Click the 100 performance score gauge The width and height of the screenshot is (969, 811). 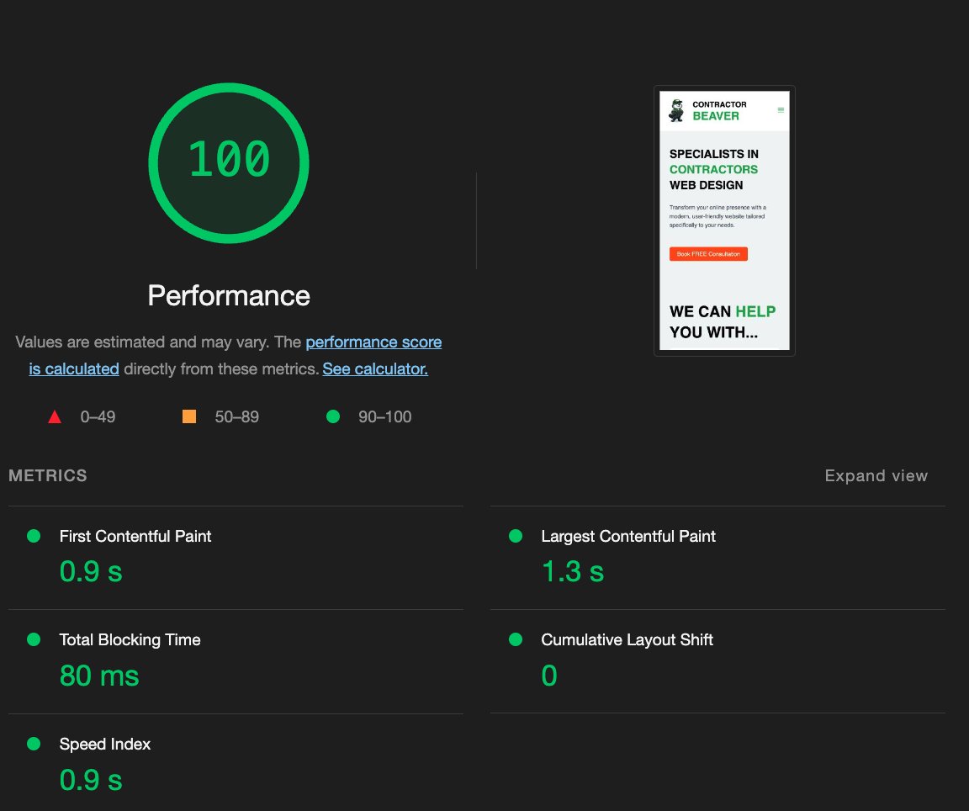(228, 162)
